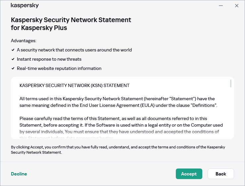
Task: Click the Kaspersky logo in the title bar
Action: [24, 6]
